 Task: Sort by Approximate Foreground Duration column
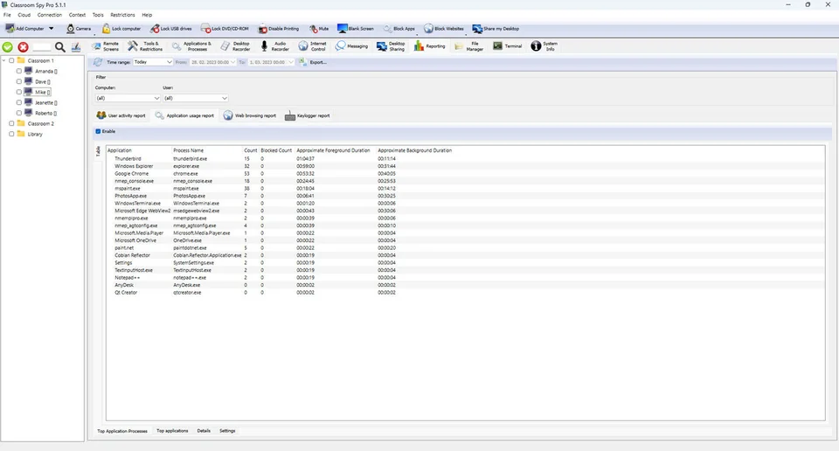coord(333,150)
